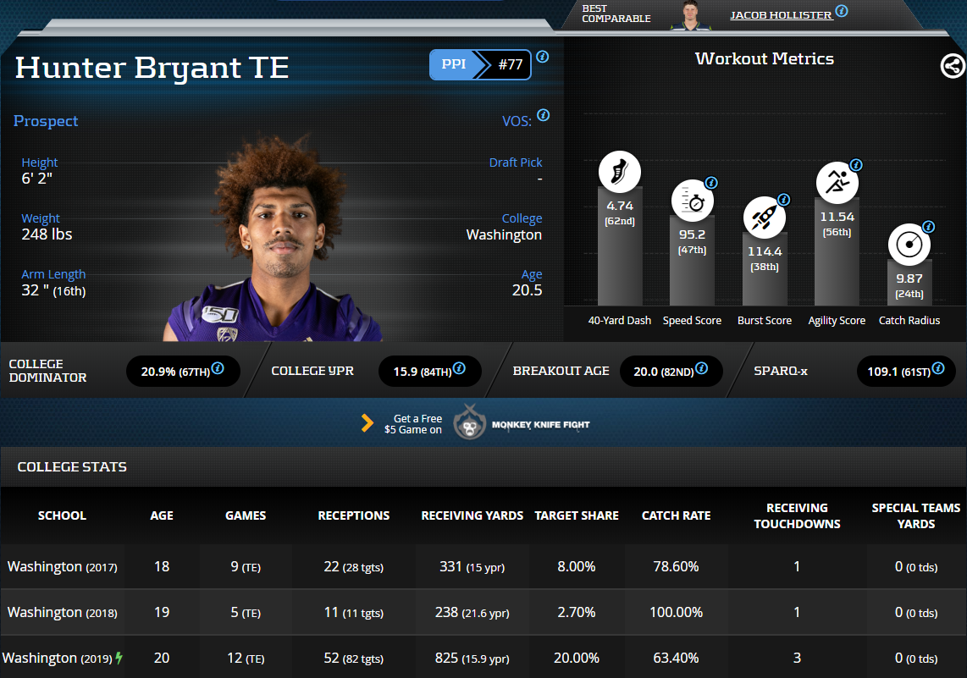The height and width of the screenshot is (678, 967).
Task: Open Jacob Hollister comparable player link
Action: point(780,14)
